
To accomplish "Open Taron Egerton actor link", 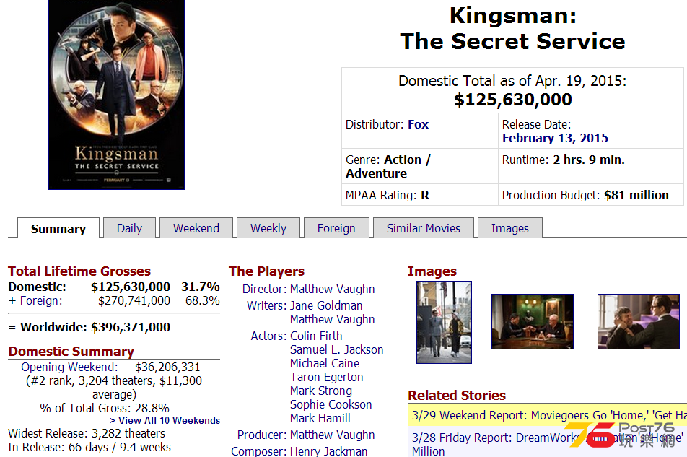I will pyautogui.click(x=326, y=377).
